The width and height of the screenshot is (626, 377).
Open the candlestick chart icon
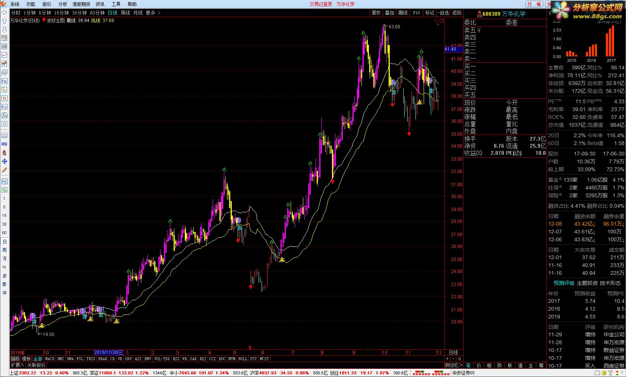pyautogui.click(x=4, y=64)
